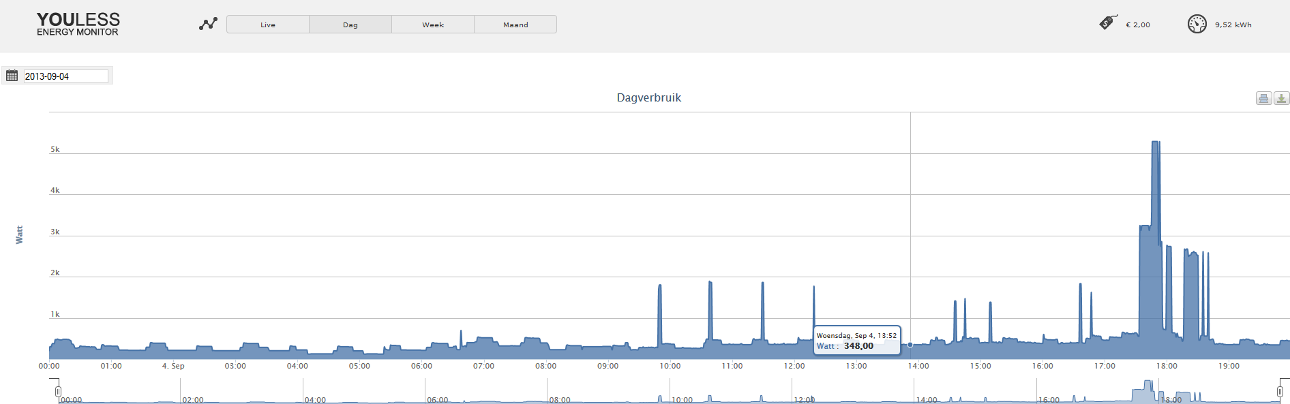This screenshot has height=404, width=1290.
Task: Select the Dag tab
Action: [x=350, y=25]
